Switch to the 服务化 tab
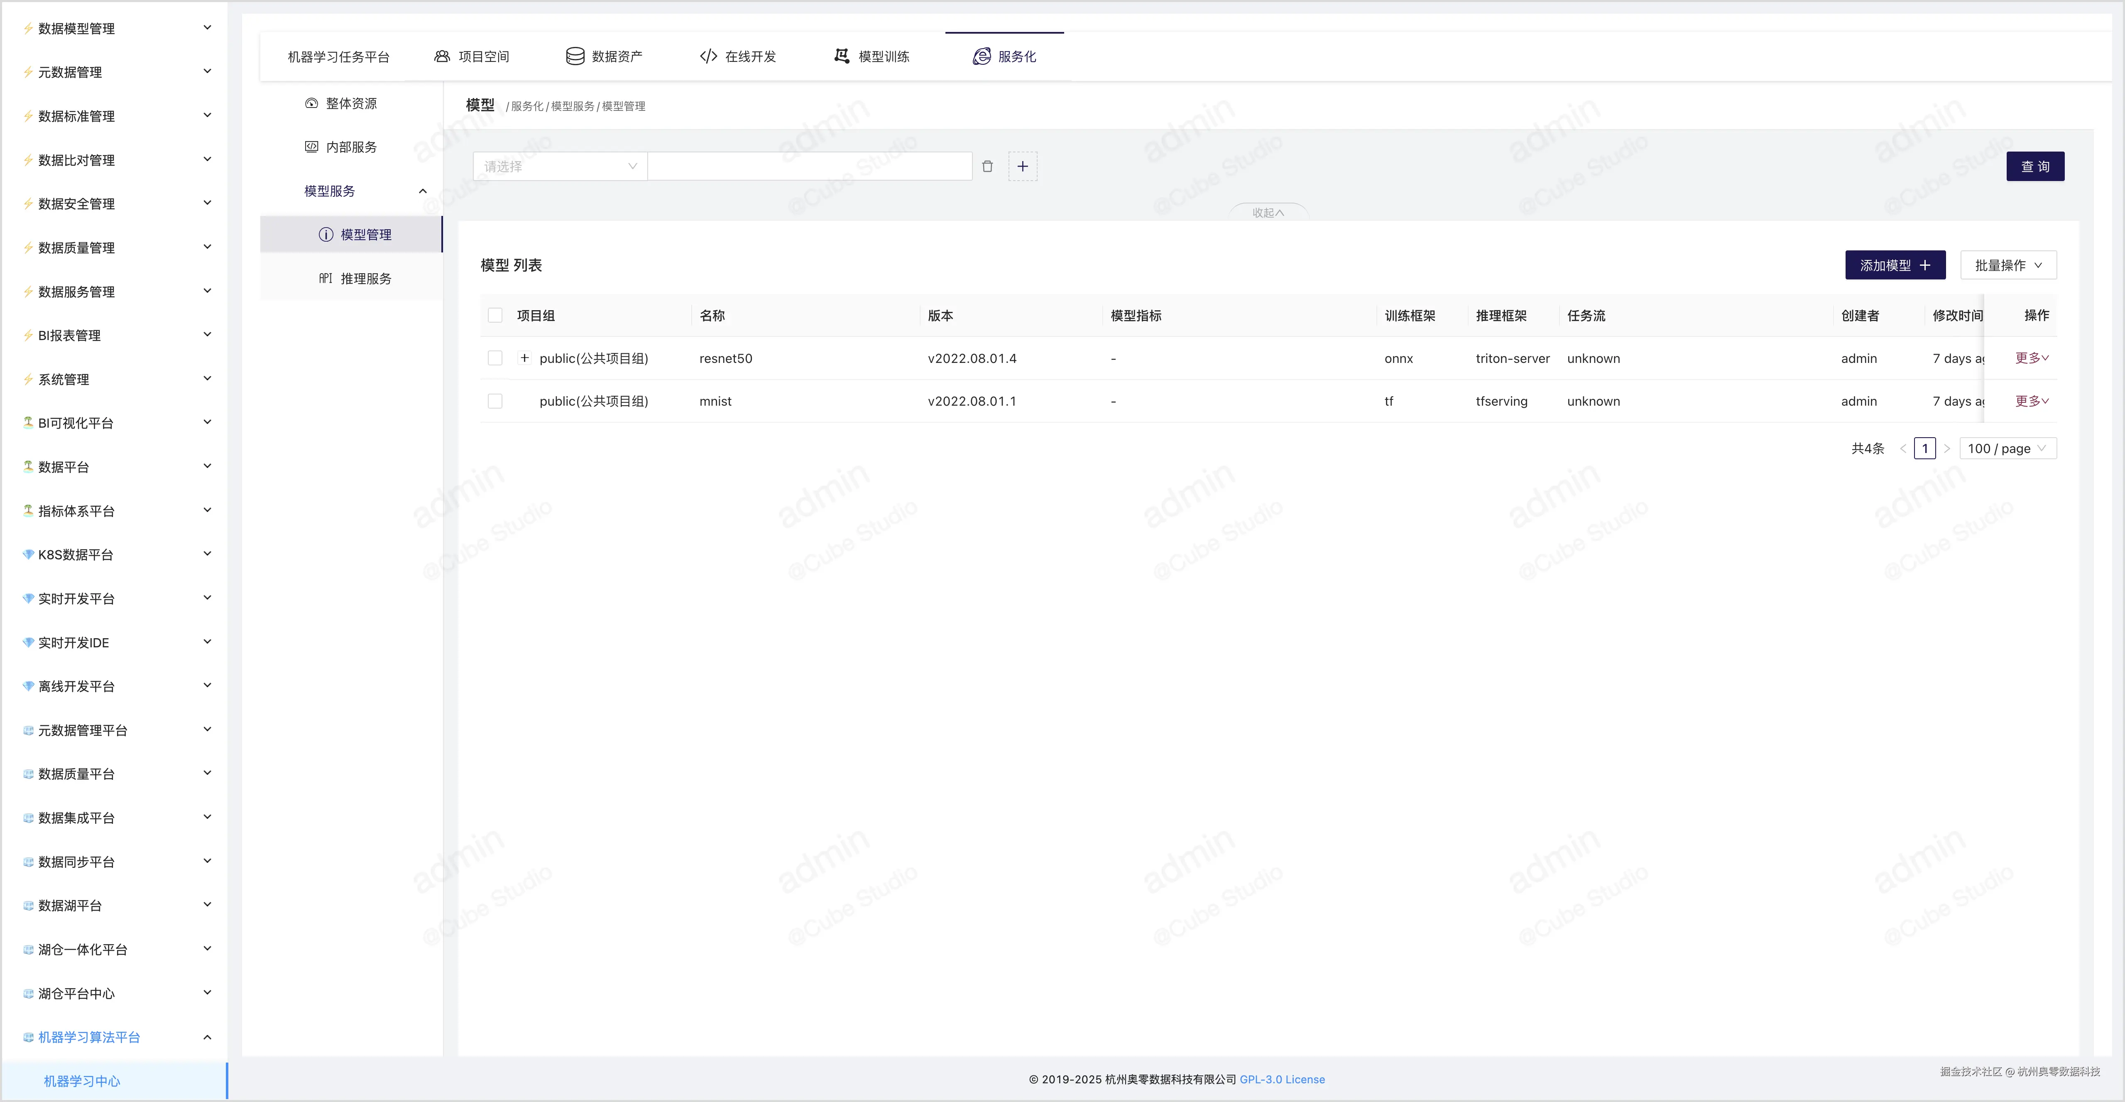The width and height of the screenshot is (2125, 1102). pyautogui.click(x=1005, y=56)
